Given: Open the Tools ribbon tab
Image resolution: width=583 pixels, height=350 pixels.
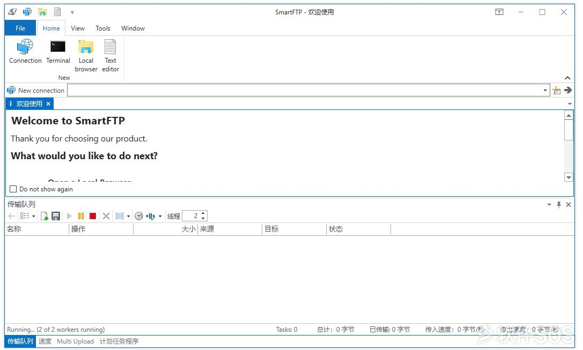Looking at the screenshot, I should click(102, 28).
